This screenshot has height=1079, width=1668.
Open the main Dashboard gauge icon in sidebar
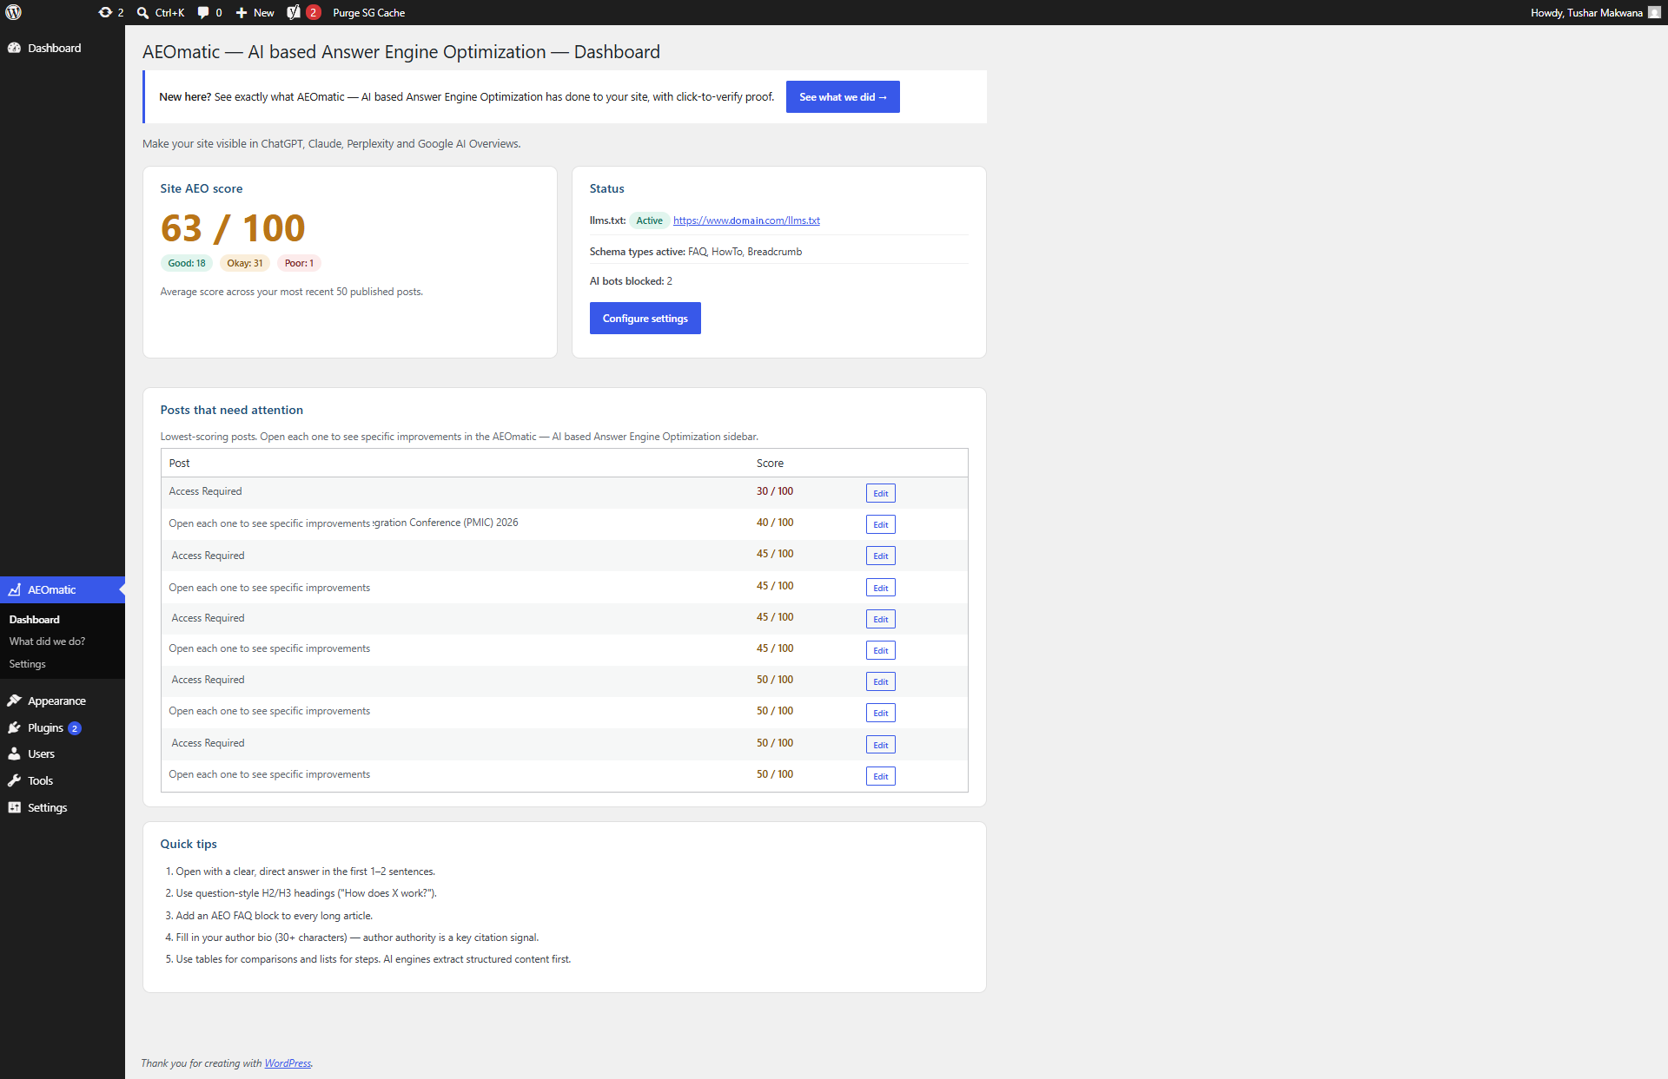click(x=15, y=48)
